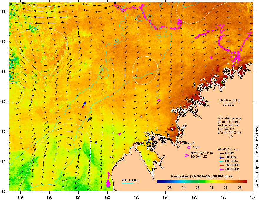
Task: Click the magenta drifter cluster near 122E 17.7S
Action: point(108,180)
